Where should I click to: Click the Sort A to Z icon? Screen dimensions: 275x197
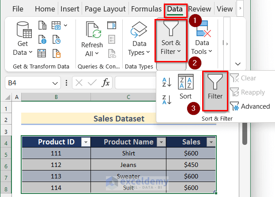pyautogui.click(x=166, y=82)
